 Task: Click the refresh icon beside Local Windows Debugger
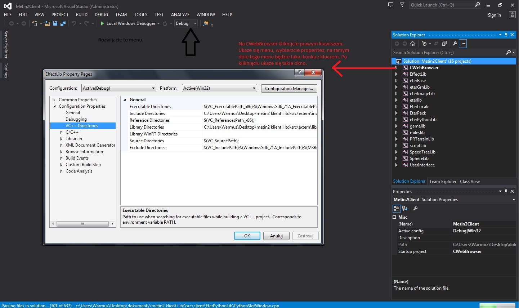click(x=165, y=23)
